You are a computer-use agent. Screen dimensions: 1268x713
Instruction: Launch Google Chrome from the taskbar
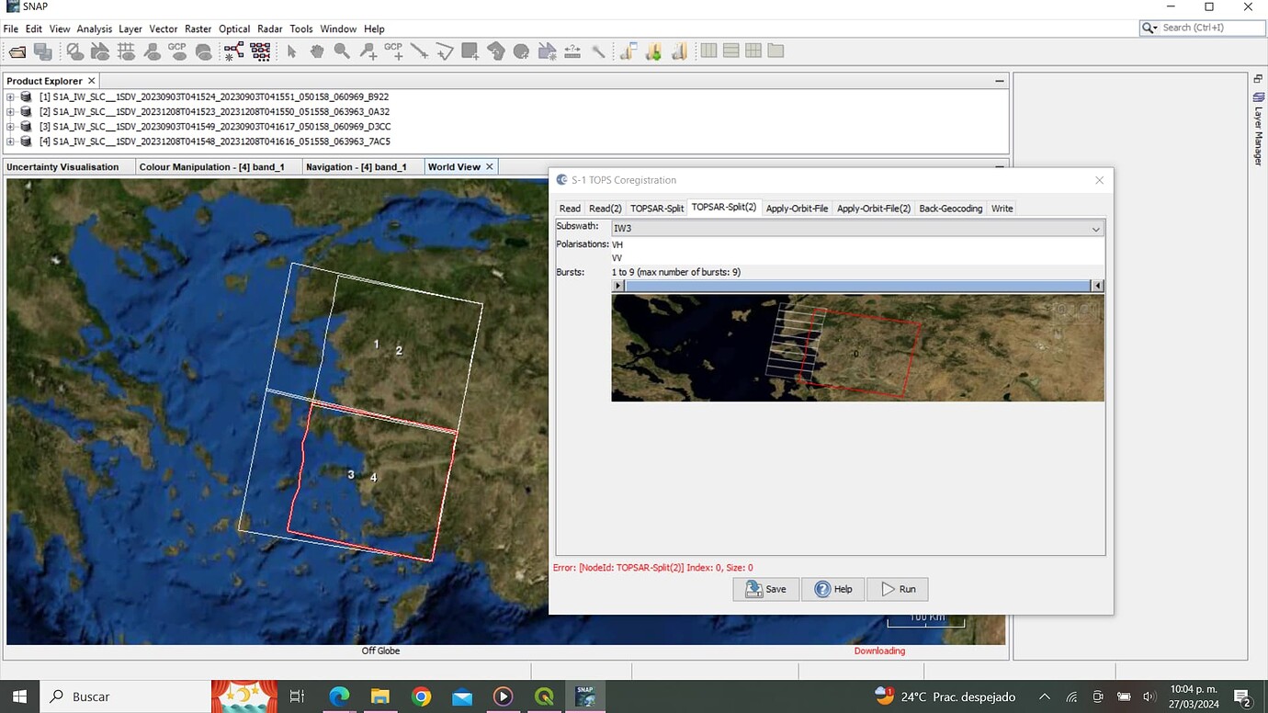pos(421,696)
